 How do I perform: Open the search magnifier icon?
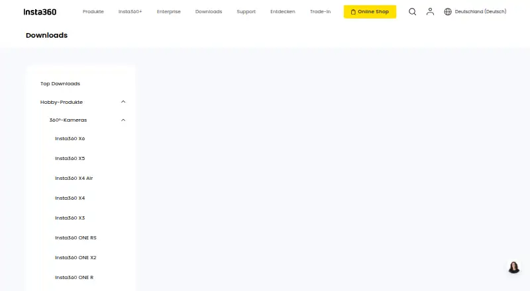(x=412, y=12)
